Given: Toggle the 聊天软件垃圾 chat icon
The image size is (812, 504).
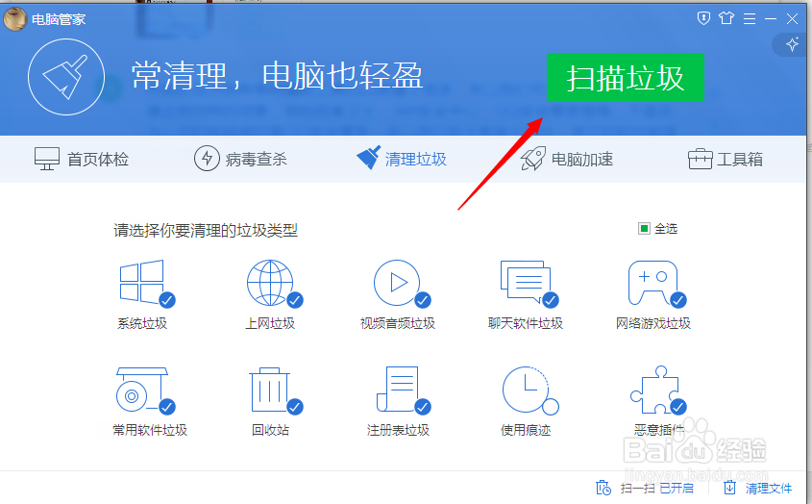Looking at the screenshot, I should tap(529, 283).
